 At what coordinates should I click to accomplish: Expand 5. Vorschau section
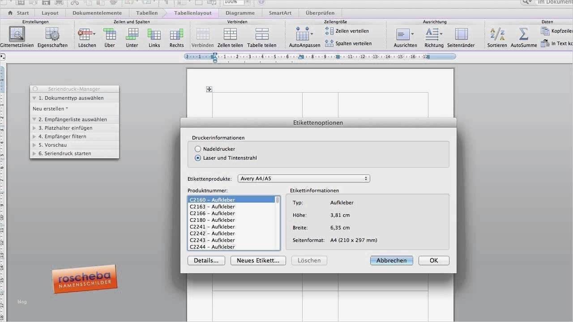point(34,145)
